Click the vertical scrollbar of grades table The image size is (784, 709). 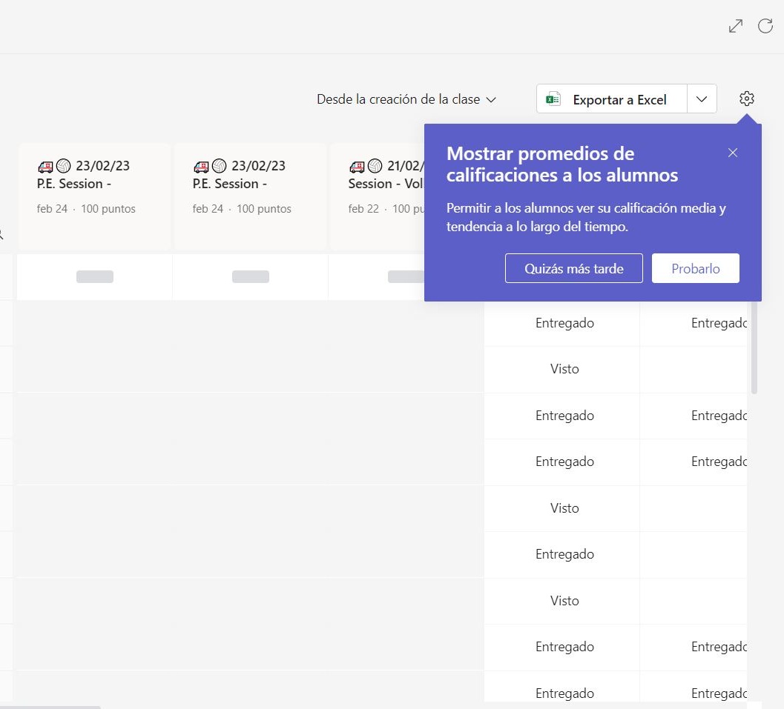coord(754,347)
